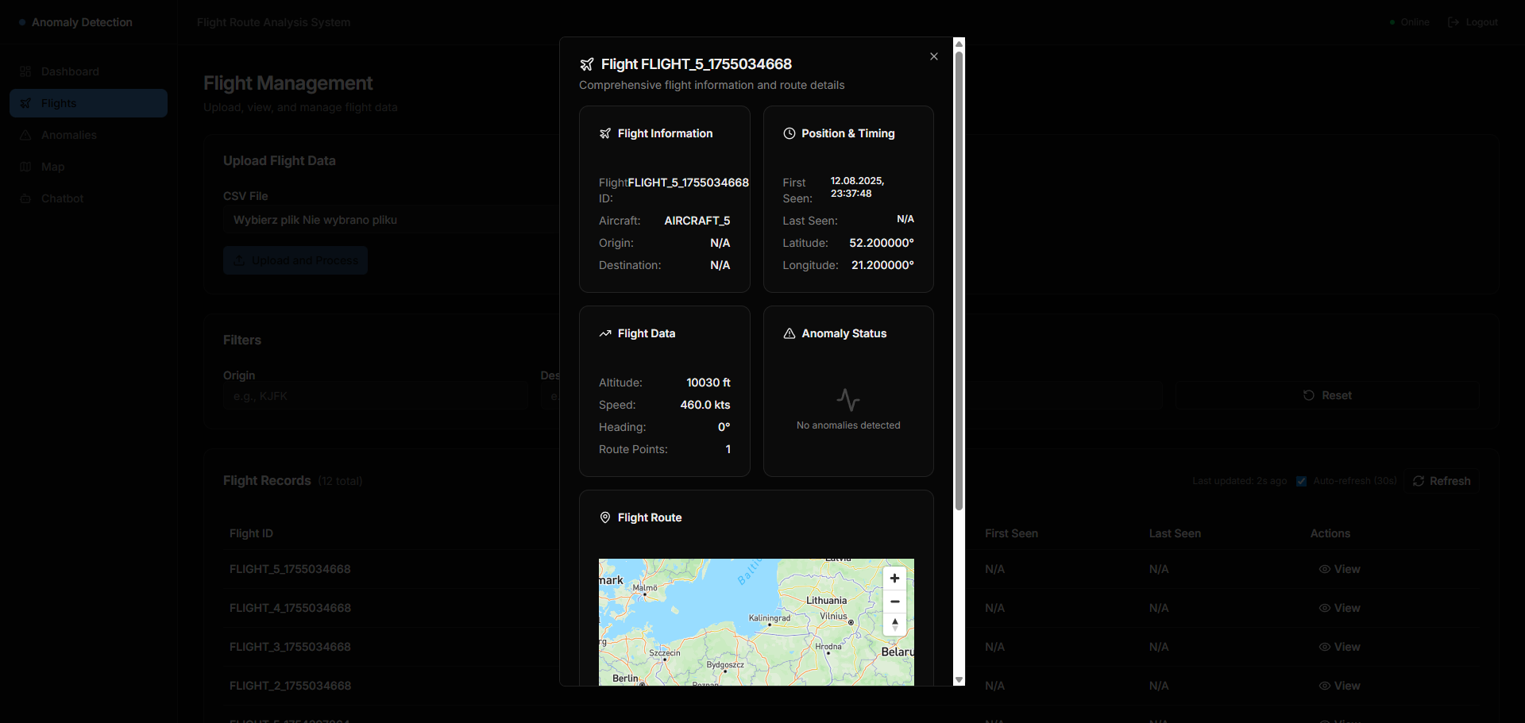Viewport: 1525px width, 723px height.
Task: Click the eye toggle beside FLIGHT_5_1755034668
Action: pos(1323,569)
